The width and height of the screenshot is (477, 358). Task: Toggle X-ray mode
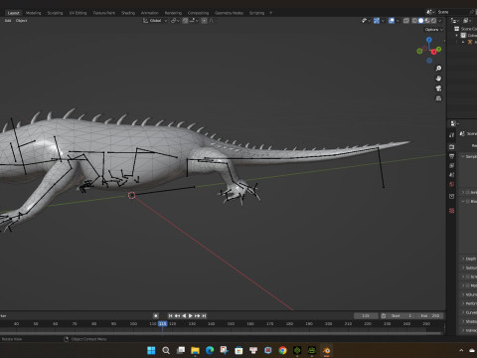coord(406,21)
